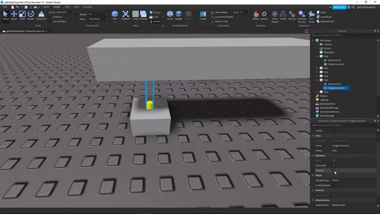
Task: Click the Group tool
Action: (155, 12)
